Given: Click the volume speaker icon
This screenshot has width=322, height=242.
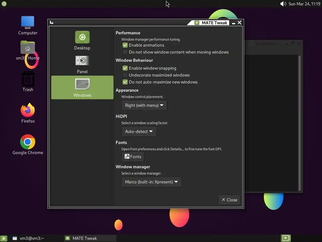Looking at the screenshot, I should click(x=283, y=4).
